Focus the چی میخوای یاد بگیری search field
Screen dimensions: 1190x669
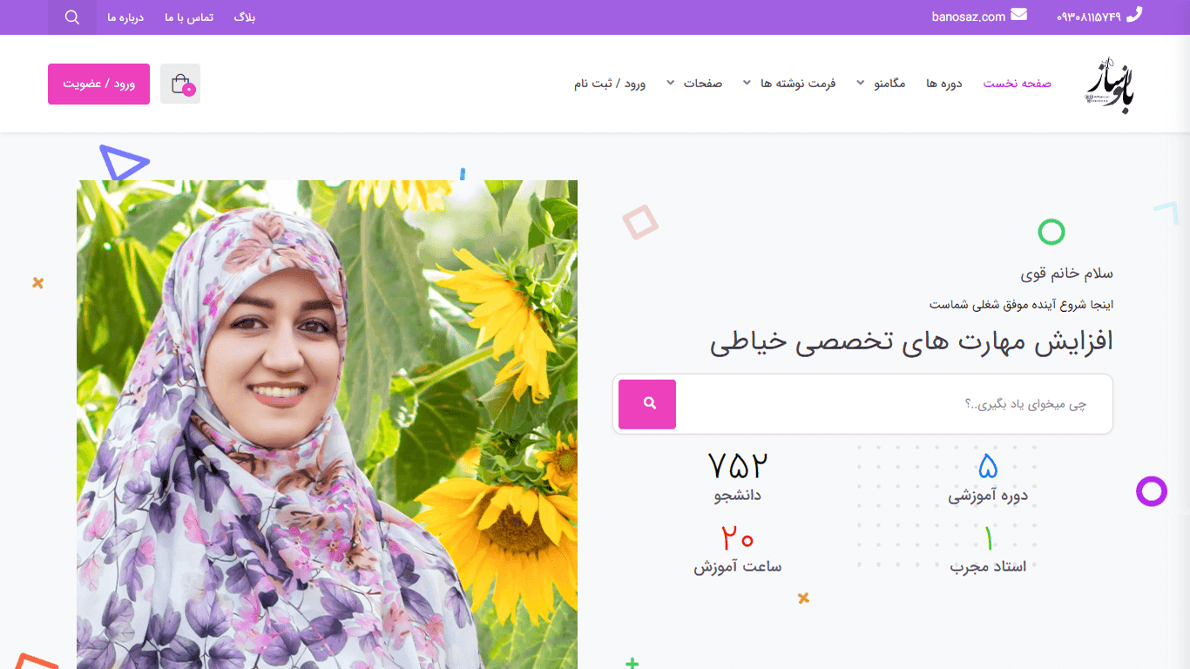pos(895,404)
